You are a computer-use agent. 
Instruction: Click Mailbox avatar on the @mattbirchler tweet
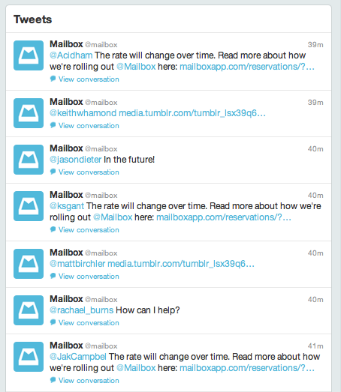point(29,264)
